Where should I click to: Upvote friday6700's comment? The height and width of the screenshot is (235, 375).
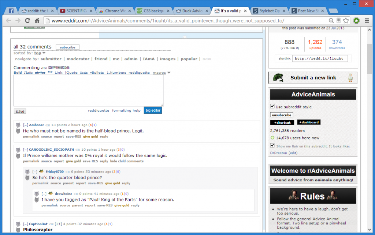27,172
